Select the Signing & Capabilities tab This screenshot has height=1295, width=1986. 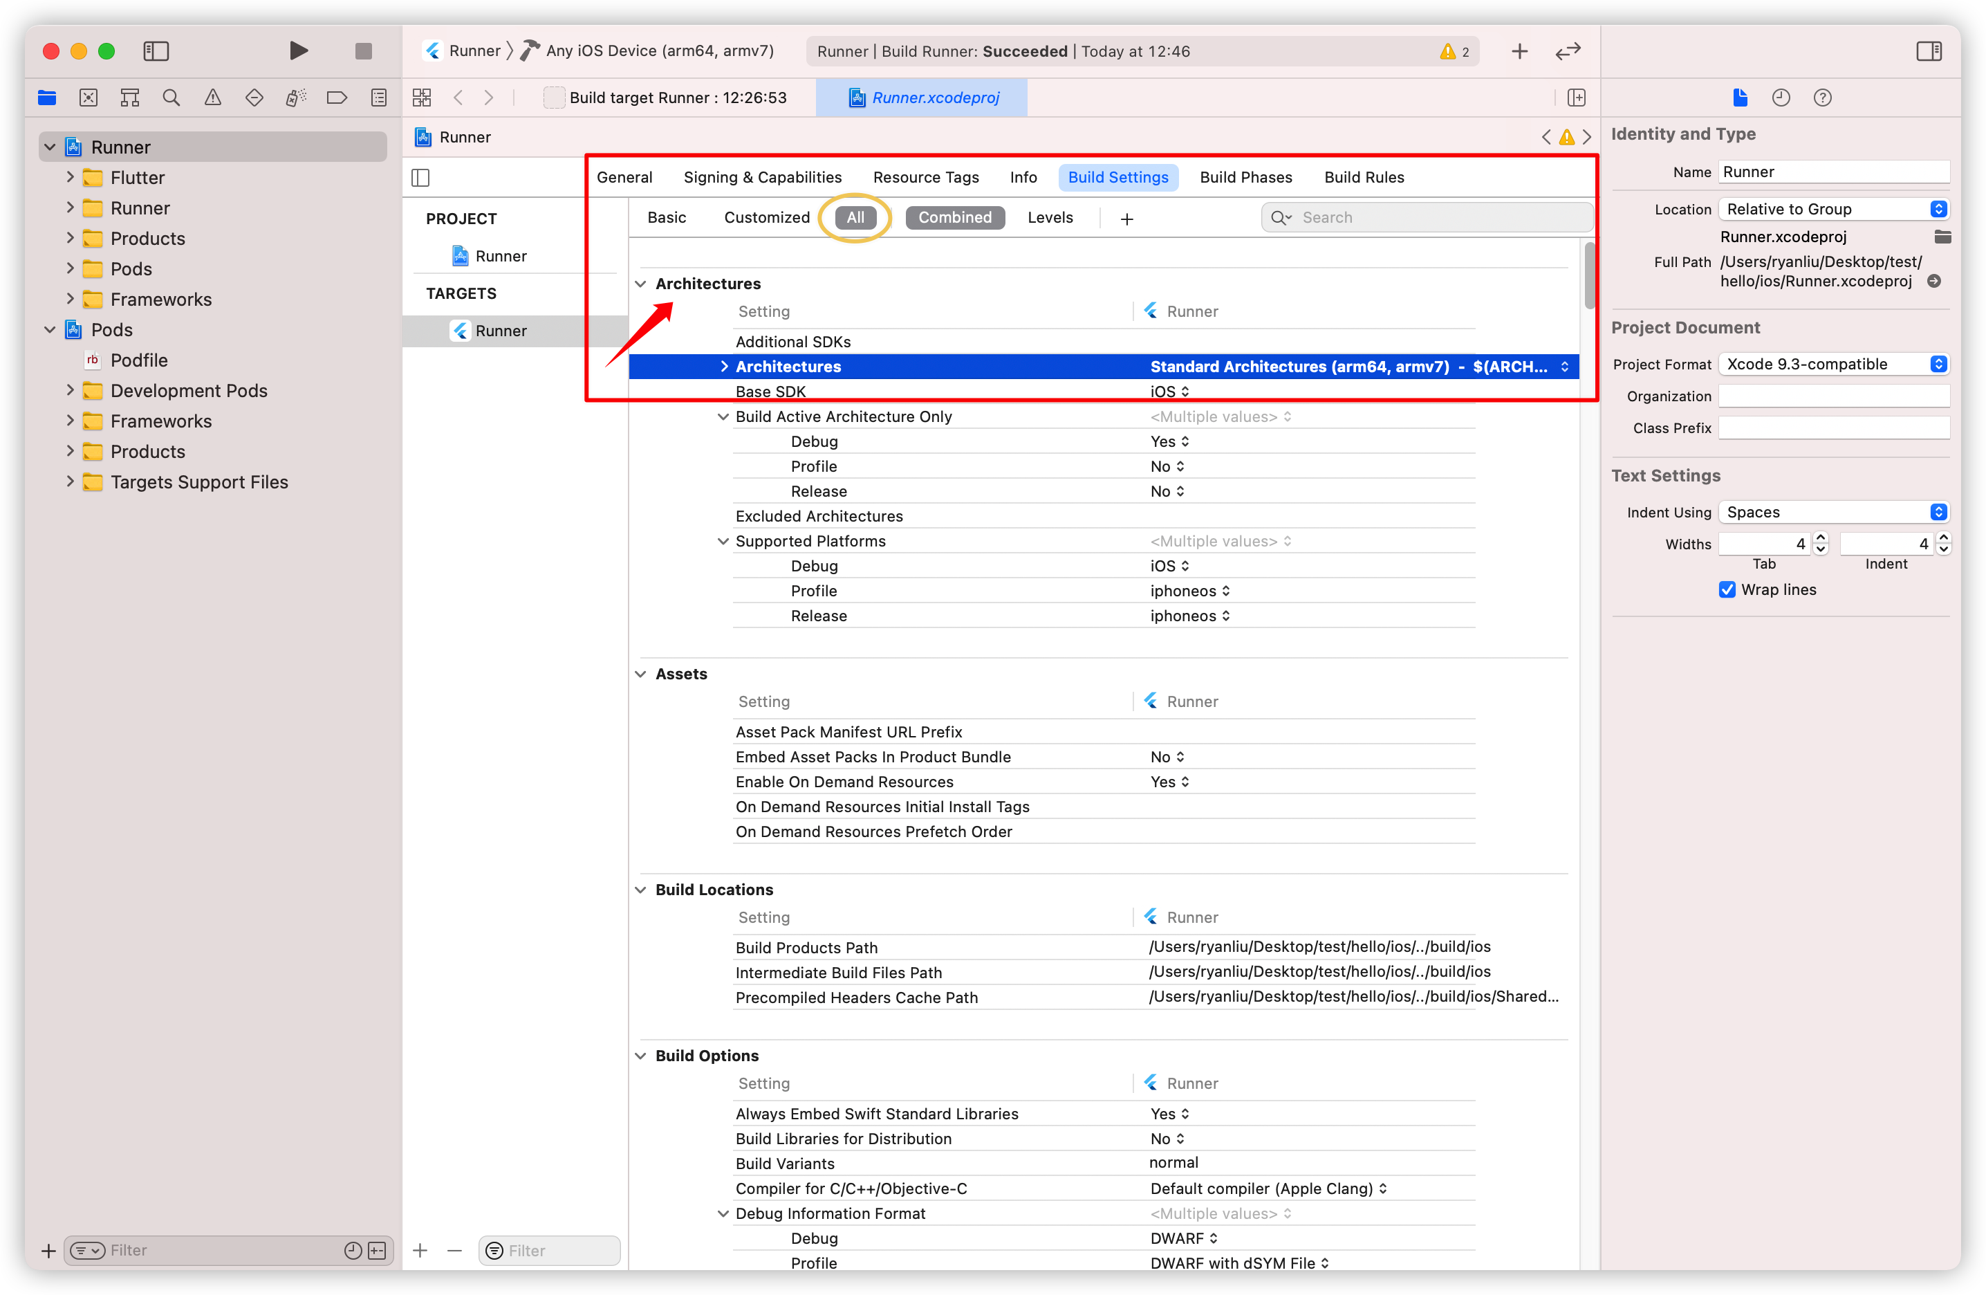pyautogui.click(x=763, y=175)
